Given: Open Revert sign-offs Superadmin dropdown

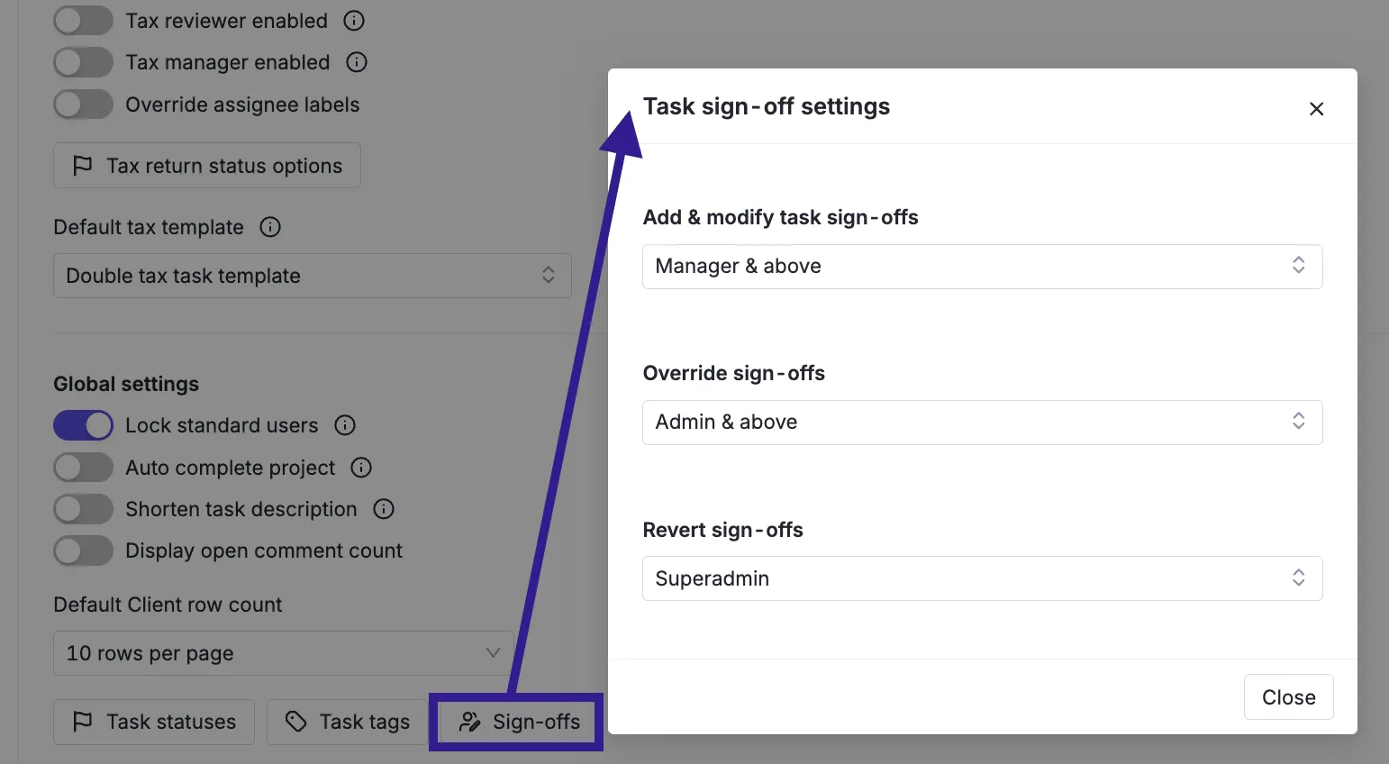Looking at the screenshot, I should (982, 578).
